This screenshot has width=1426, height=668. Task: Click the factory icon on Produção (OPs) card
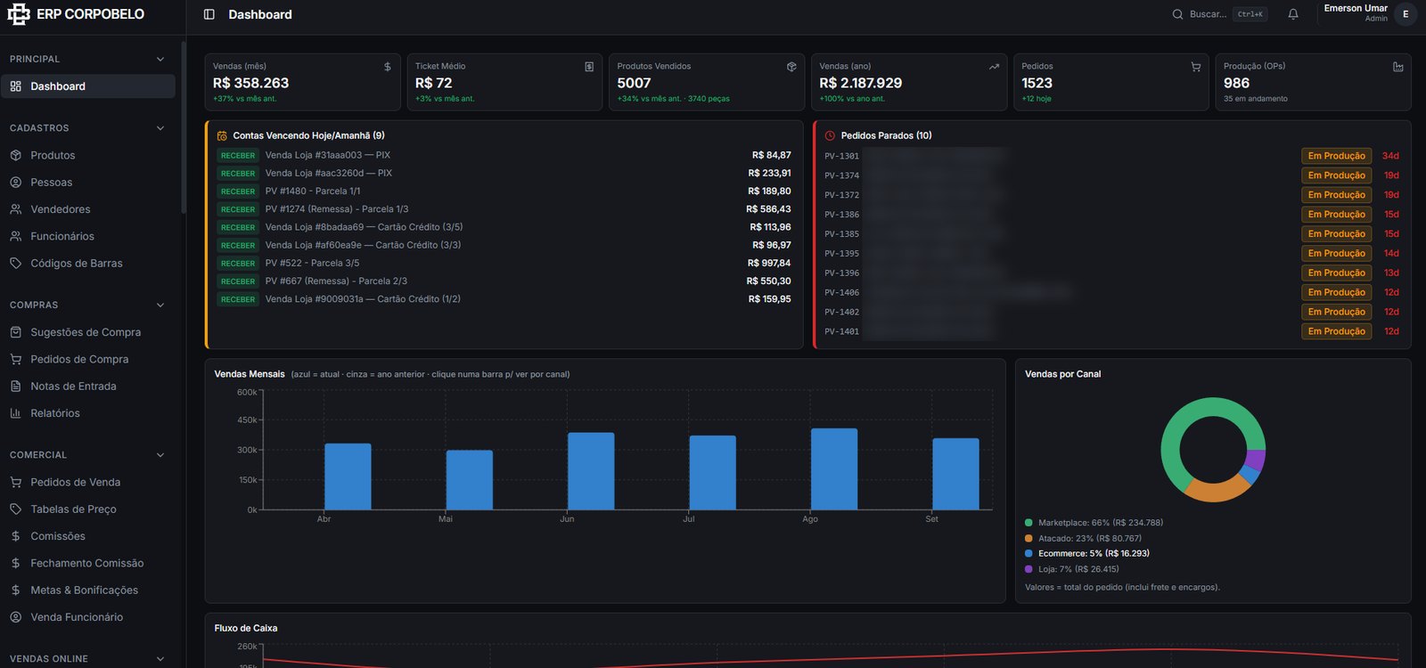1398,67
